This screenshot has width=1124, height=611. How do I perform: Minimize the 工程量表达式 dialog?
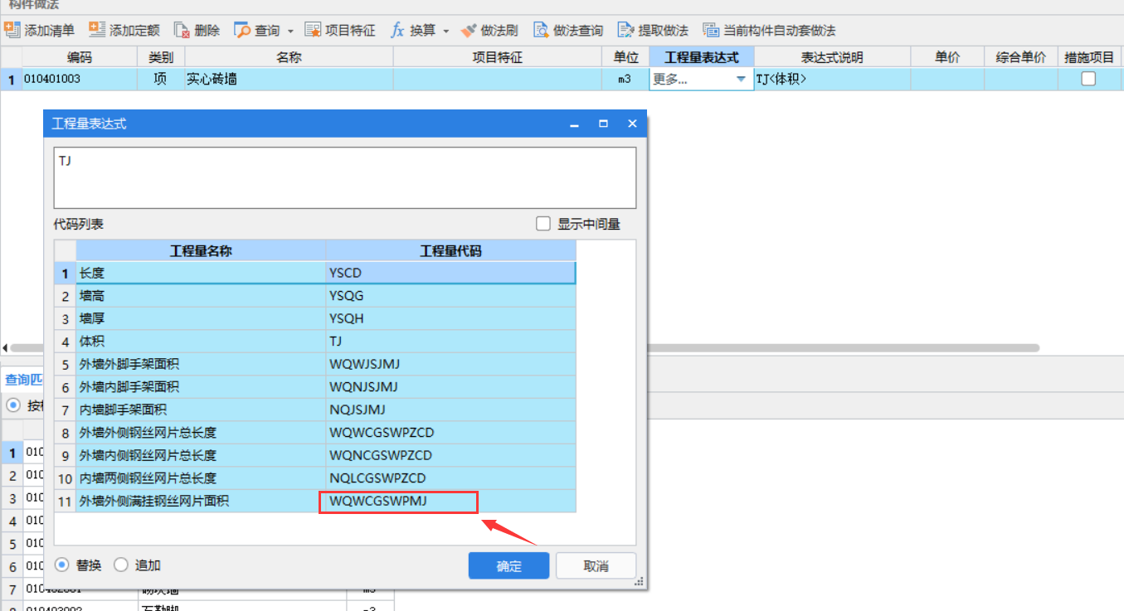[573, 124]
